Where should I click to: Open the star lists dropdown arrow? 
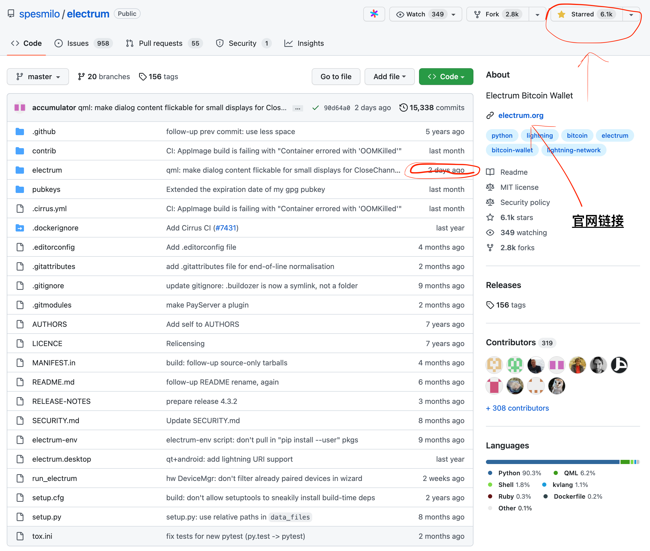click(631, 15)
